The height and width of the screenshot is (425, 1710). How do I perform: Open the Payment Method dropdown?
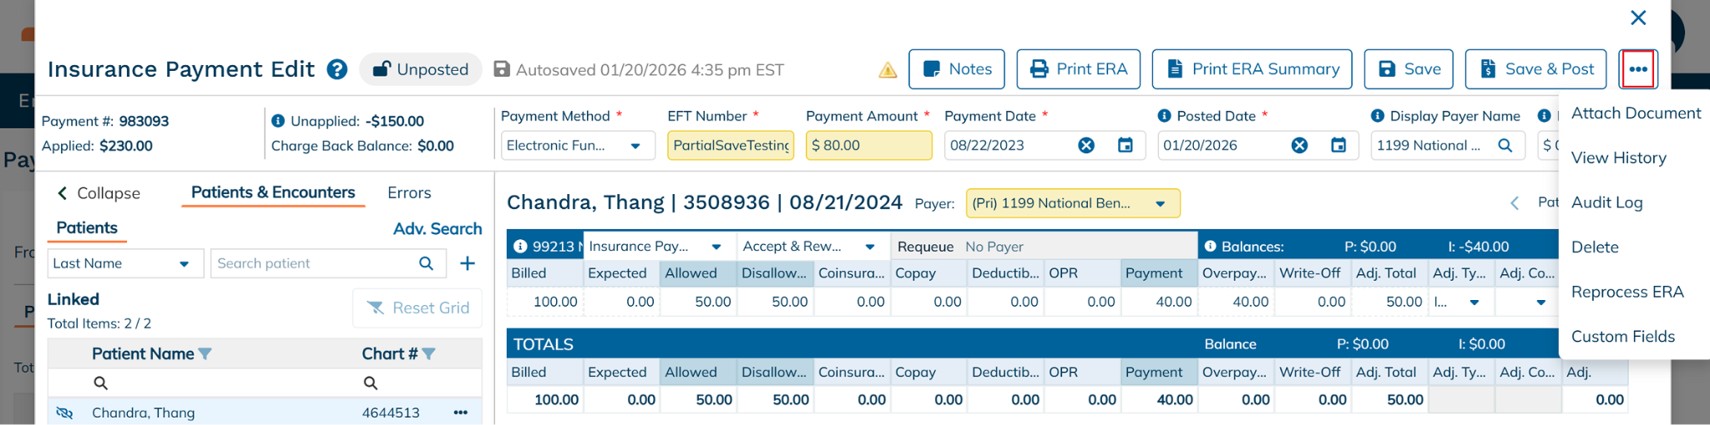click(x=635, y=146)
